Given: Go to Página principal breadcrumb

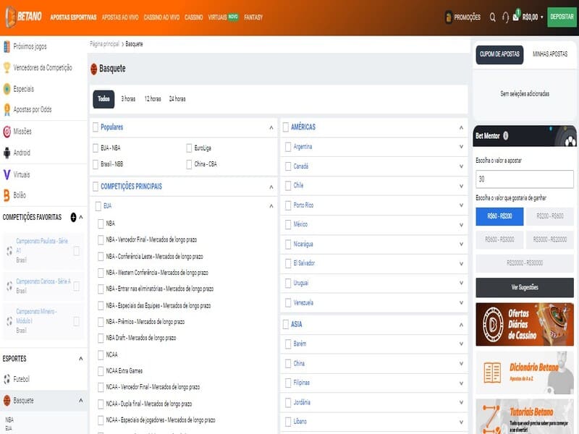Looking at the screenshot, I should [104, 44].
